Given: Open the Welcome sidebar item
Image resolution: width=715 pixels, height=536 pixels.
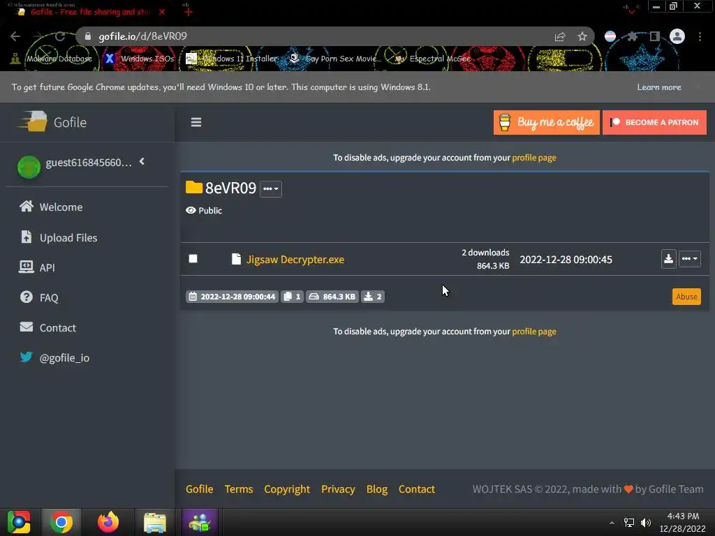Looking at the screenshot, I should coord(51,207).
